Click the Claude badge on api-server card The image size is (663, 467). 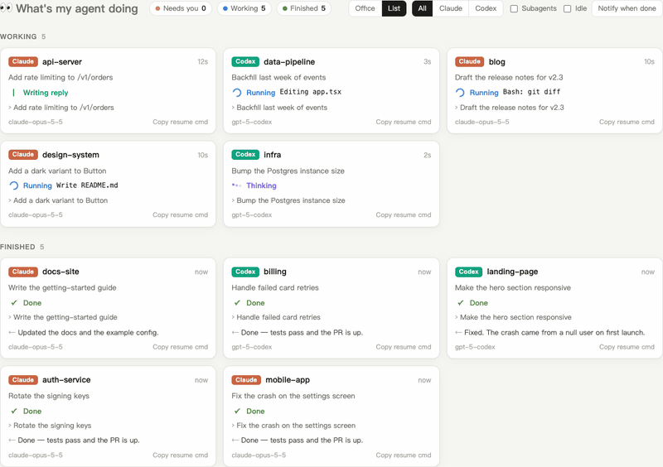coord(23,62)
